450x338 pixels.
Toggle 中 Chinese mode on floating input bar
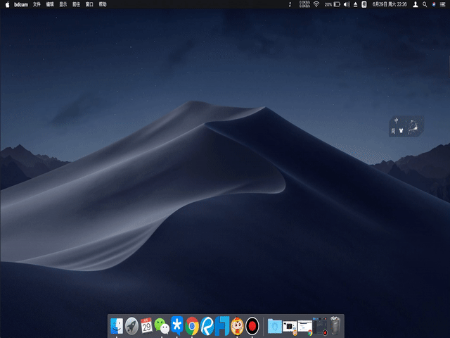tap(397, 120)
